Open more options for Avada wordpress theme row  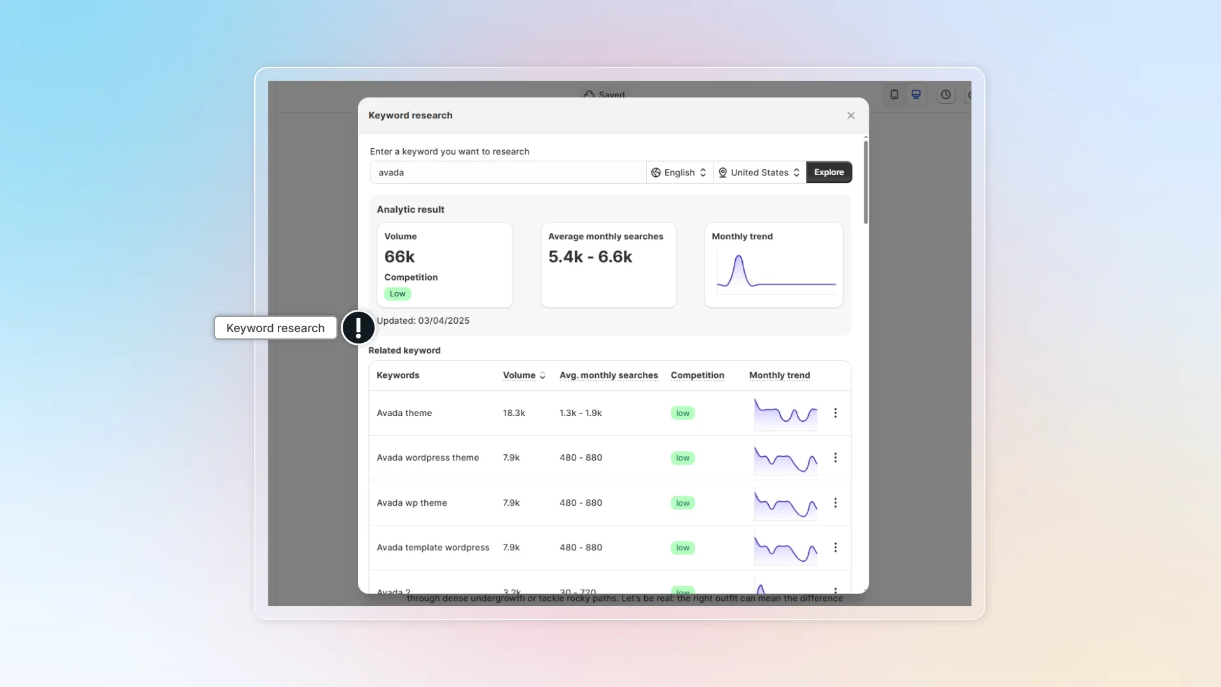click(835, 457)
